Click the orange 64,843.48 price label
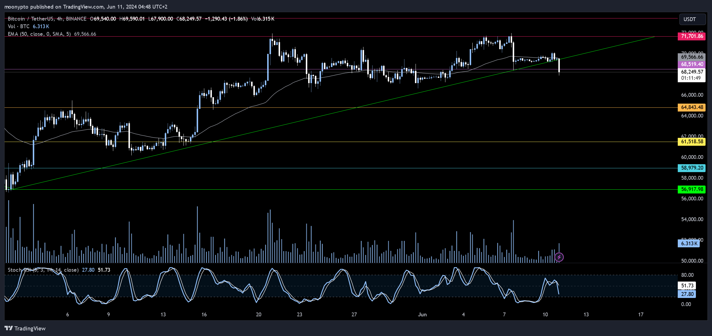The height and width of the screenshot is (336, 712). 692,107
